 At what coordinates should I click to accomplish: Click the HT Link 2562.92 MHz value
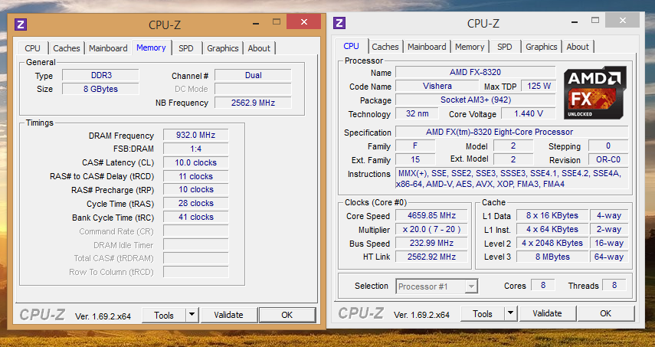431,257
